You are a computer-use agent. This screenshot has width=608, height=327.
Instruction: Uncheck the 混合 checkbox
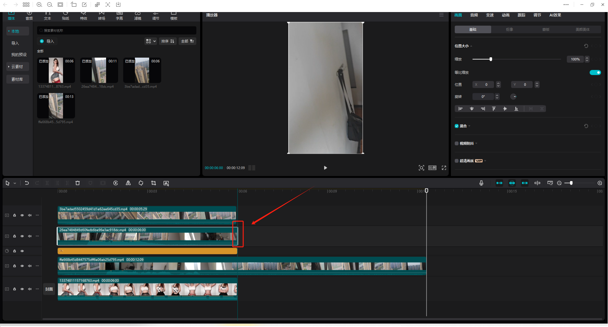tap(457, 126)
